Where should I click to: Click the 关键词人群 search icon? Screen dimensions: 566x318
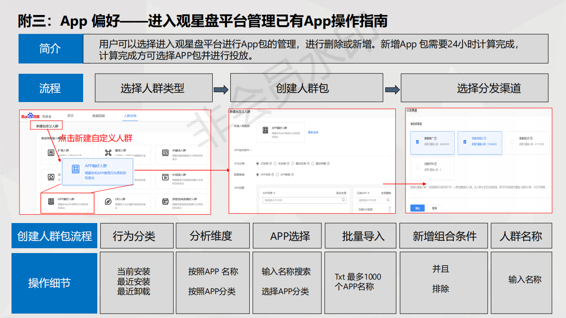pos(165,152)
